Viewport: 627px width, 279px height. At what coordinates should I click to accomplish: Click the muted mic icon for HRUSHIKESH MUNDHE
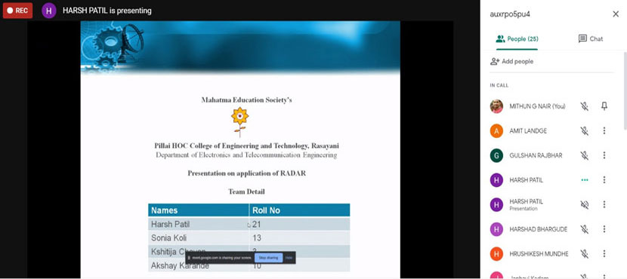[x=584, y=254]
